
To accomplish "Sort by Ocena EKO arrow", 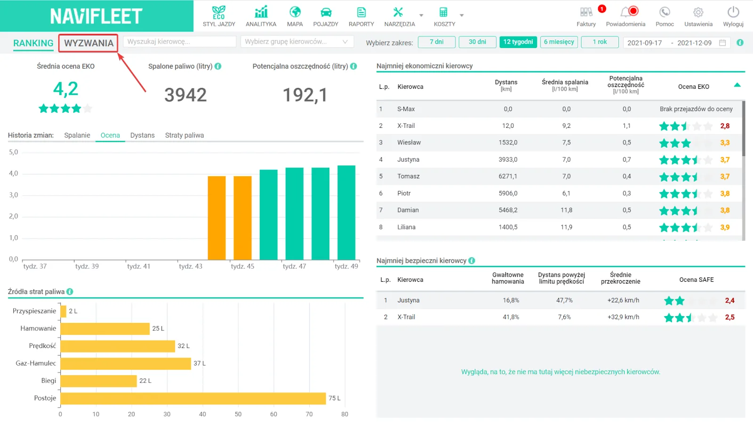I will [x=737, y=85].
